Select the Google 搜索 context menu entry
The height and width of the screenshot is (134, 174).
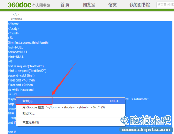point(71,107)
